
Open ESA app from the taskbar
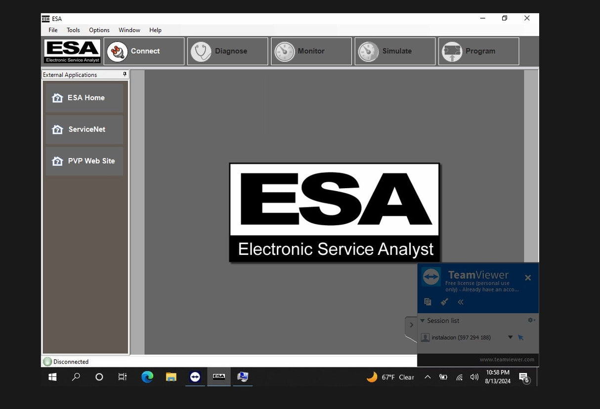(x=218, y=377)
